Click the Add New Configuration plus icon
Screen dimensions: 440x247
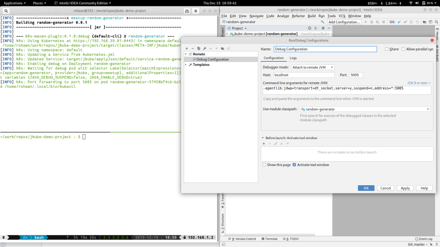(x=187, y=48)
